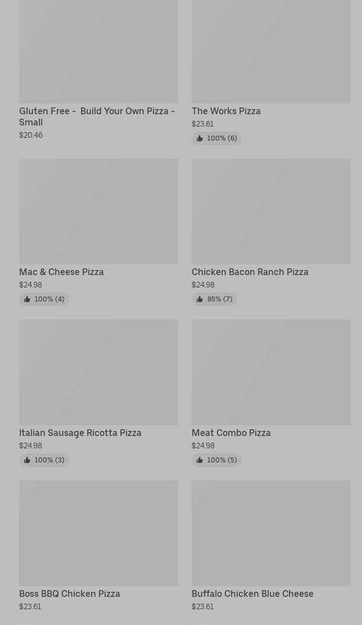This screenshot has width=362, height=625.
Task: Open Boss BBQ Chicken Pizza image
Action: click(x=99, y=533)
